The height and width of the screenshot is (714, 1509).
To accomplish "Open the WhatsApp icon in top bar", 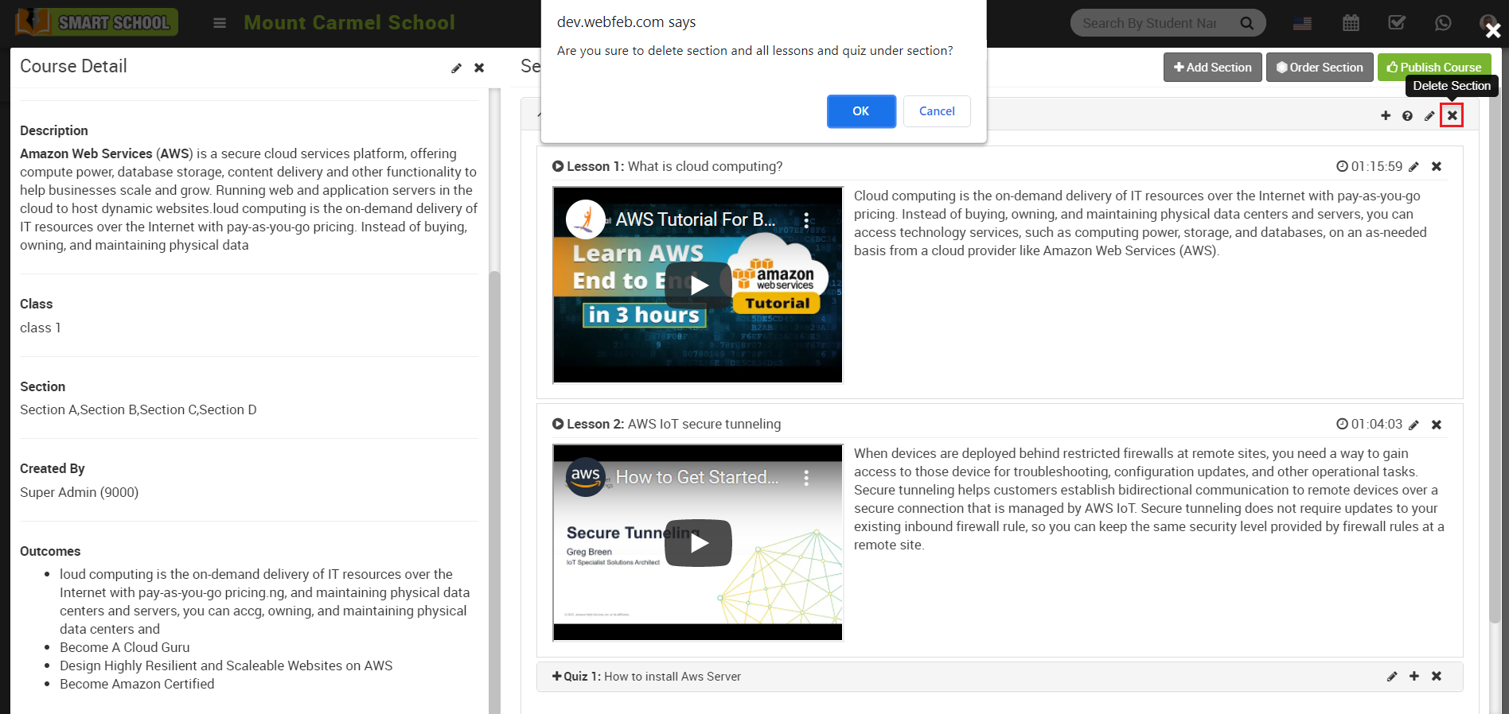I will coord(1443,23).
